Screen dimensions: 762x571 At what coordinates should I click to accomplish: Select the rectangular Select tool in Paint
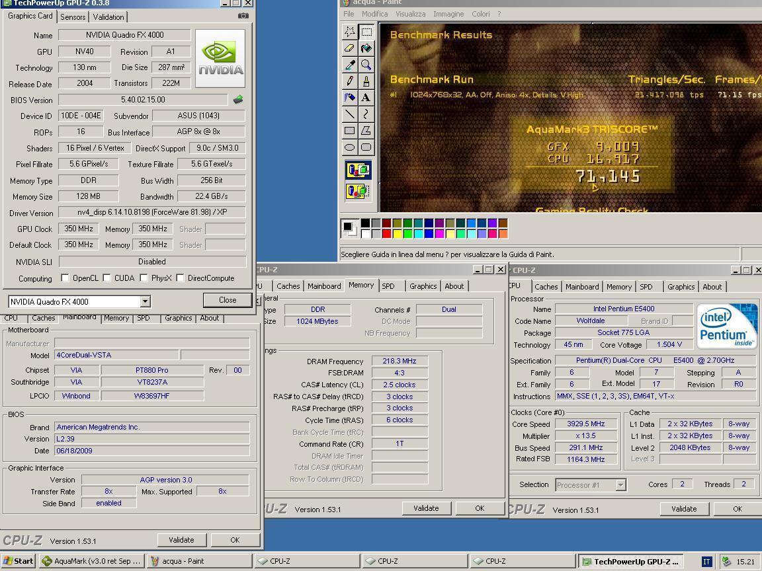click(x=366, y=32)
